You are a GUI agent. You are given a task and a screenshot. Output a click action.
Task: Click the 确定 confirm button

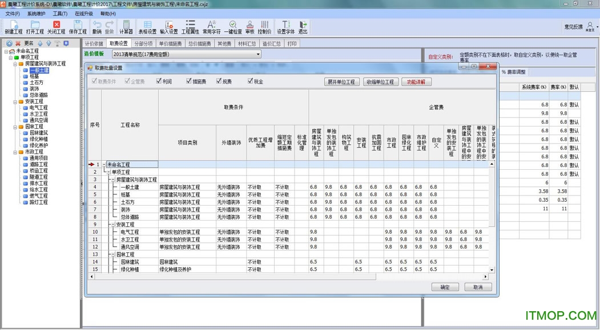pos(445,287)
